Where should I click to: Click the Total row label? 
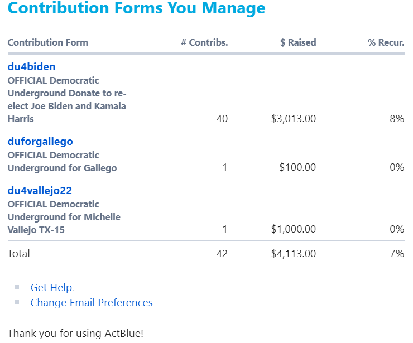(x=19, y=254)
